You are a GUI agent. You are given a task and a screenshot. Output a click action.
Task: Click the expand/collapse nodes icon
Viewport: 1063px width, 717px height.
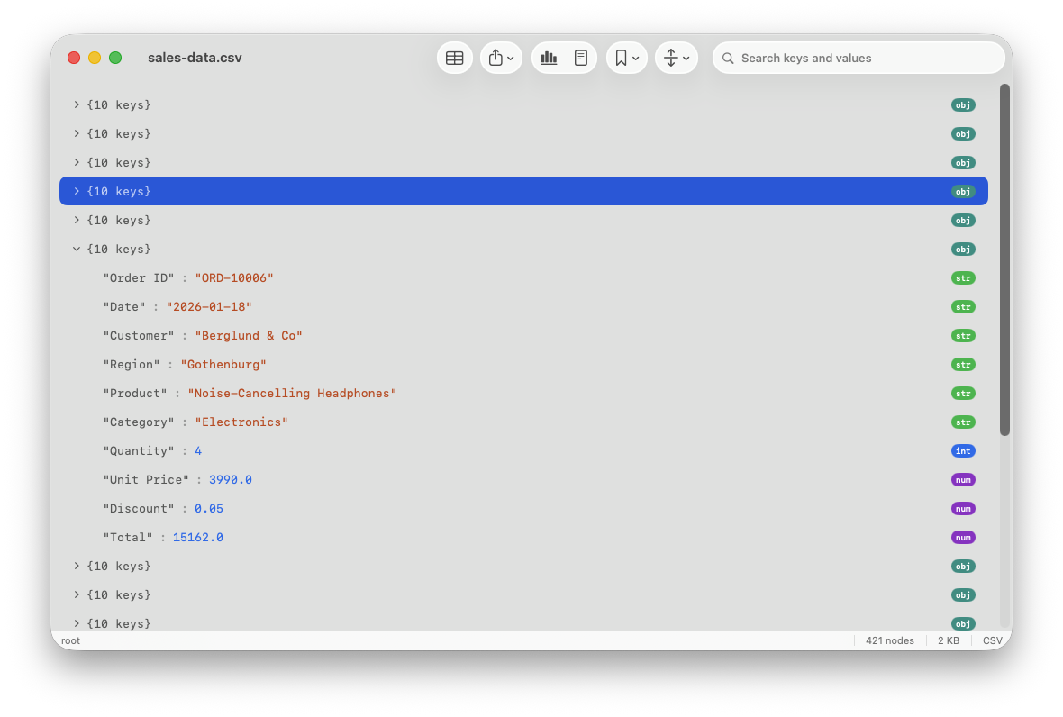671,57
